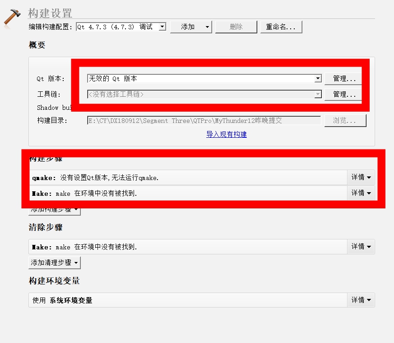The width and height of the screenshot is (394, 343).
Task: Expand 详情 for the qmake step
Action: (361, 177)
